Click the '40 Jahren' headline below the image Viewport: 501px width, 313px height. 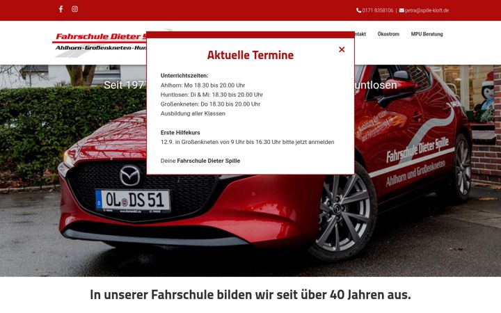(250, 294)
